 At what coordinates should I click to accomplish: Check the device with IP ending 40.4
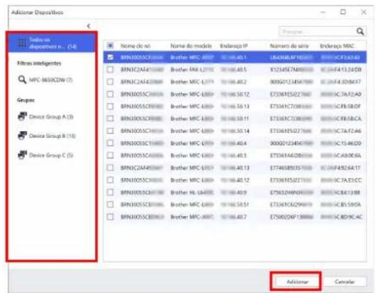pos(110,143)
